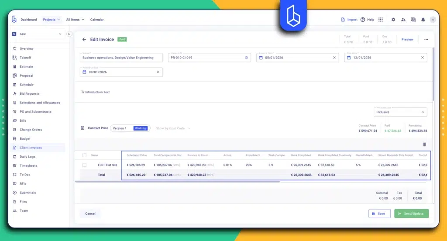The image size is (447, 241).
Task: Expand the All Items dropdown
Action: 75,20
